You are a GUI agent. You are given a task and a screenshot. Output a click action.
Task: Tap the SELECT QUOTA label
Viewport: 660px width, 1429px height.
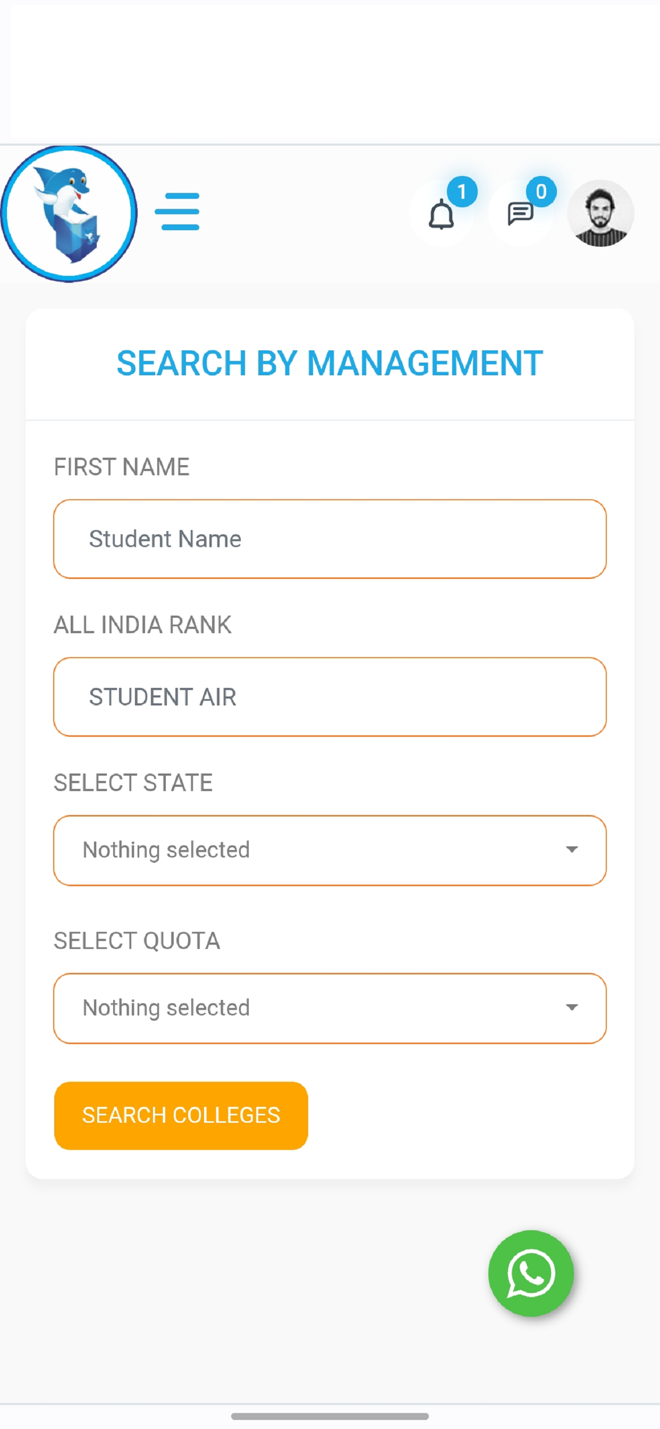(137, 940)
